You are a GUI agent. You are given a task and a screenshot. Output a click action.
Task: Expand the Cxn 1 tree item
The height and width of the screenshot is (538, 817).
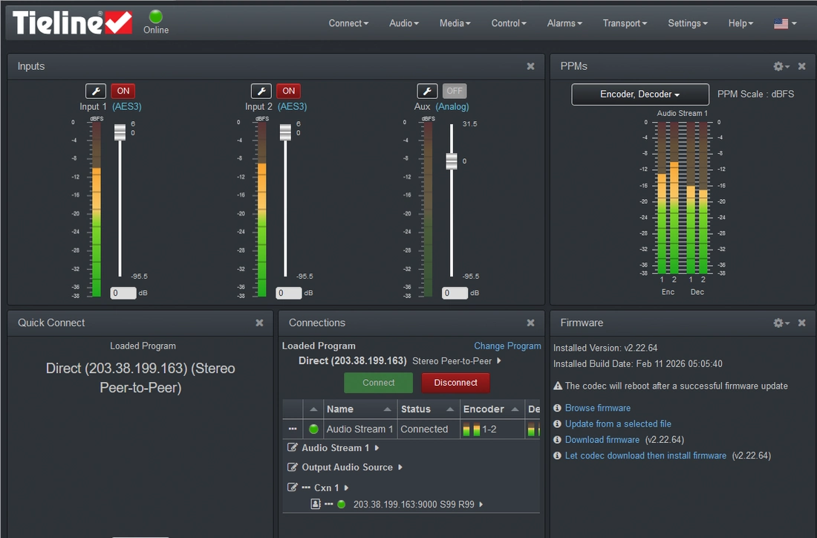(346, 487)
